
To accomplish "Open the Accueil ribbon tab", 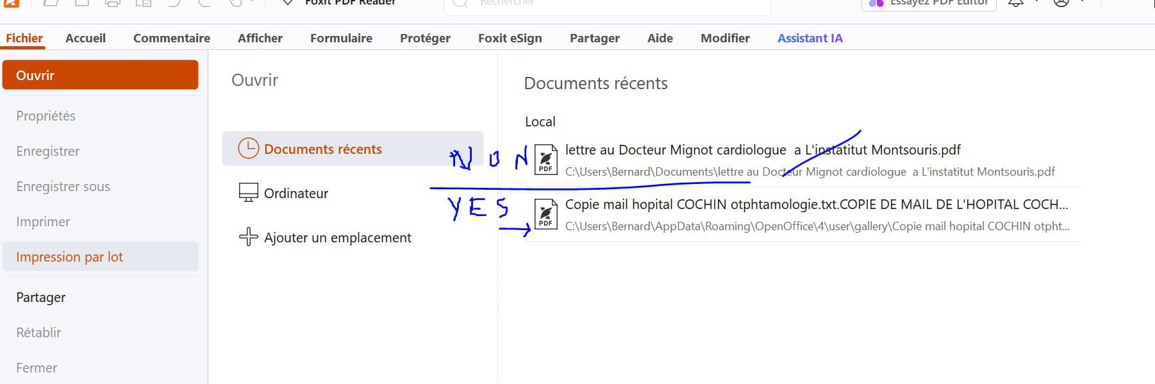I will [x=85, y=38].
